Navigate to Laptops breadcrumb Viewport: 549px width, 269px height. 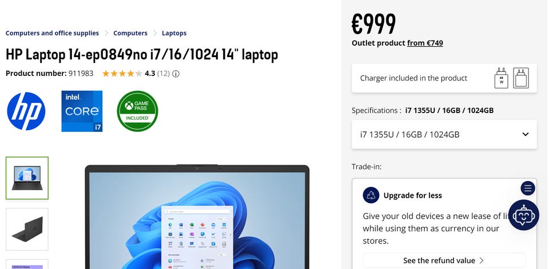coord(174,33)
